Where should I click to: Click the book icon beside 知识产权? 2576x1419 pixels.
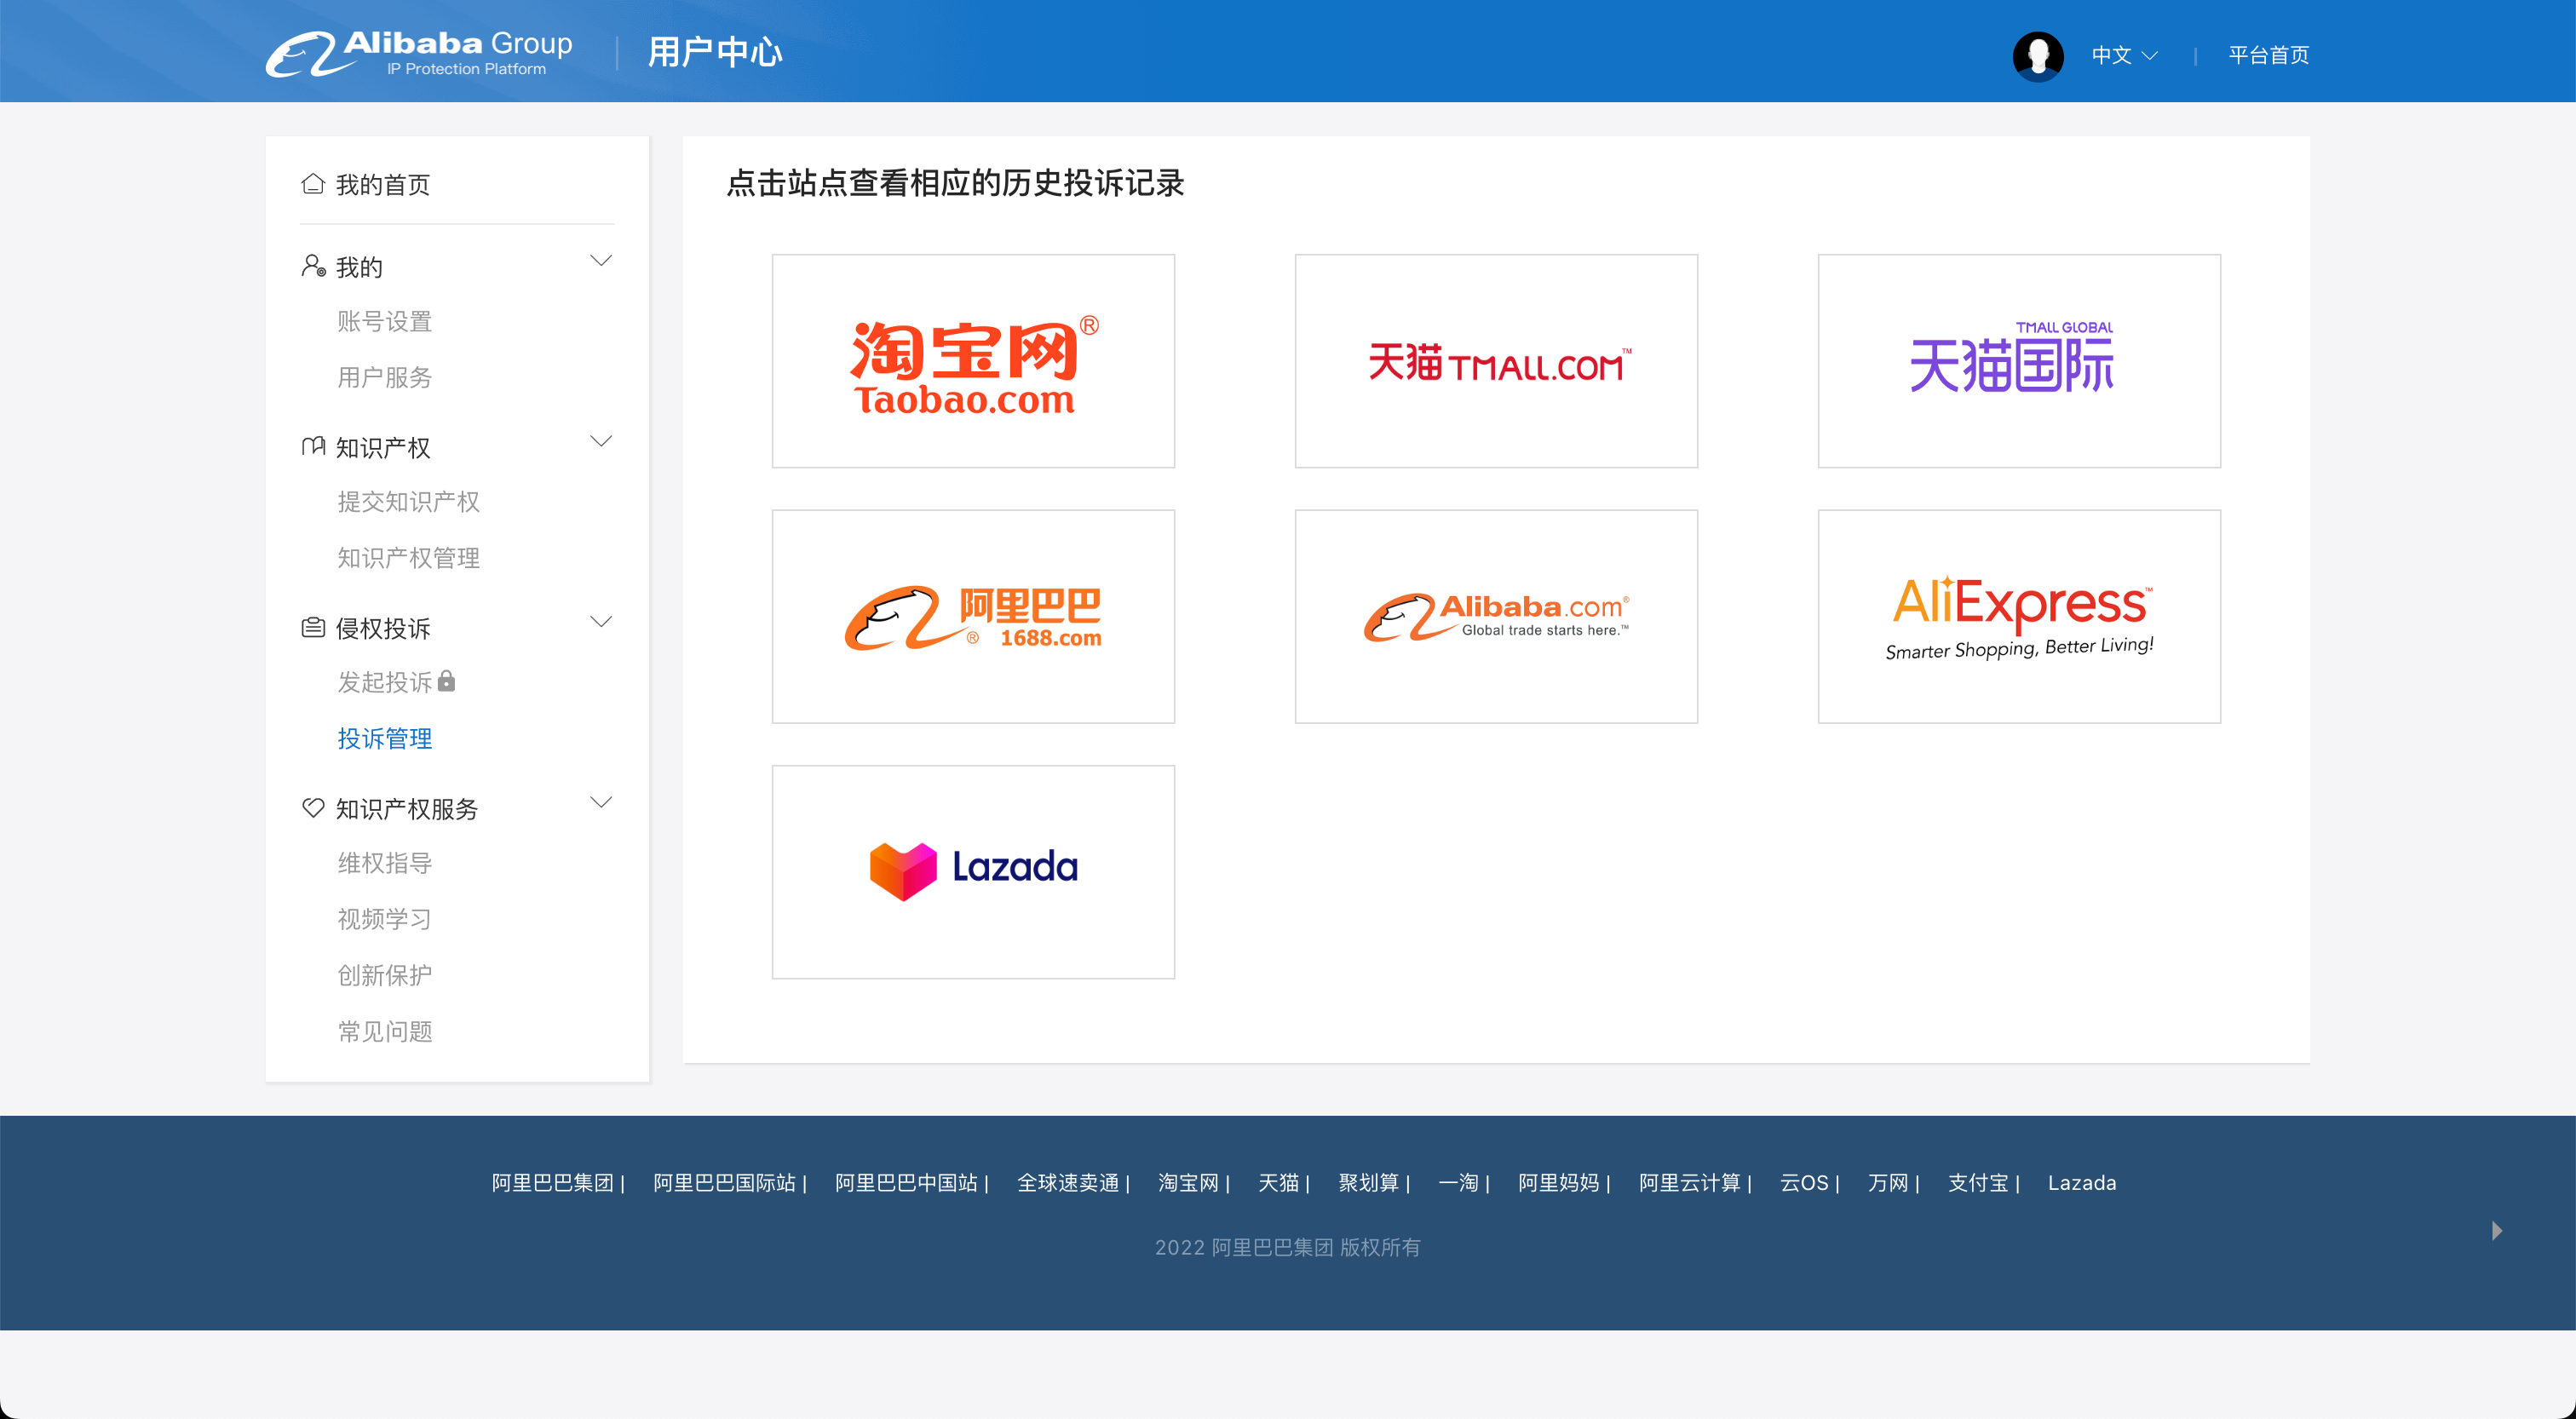pyautogui.click(x=313, y=446)
